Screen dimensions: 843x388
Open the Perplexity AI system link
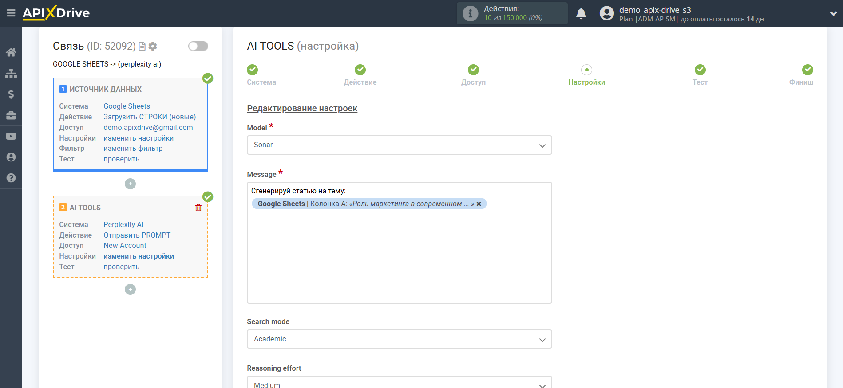(123, 224)
